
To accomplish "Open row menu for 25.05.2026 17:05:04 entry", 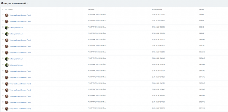I will (3, 71).
